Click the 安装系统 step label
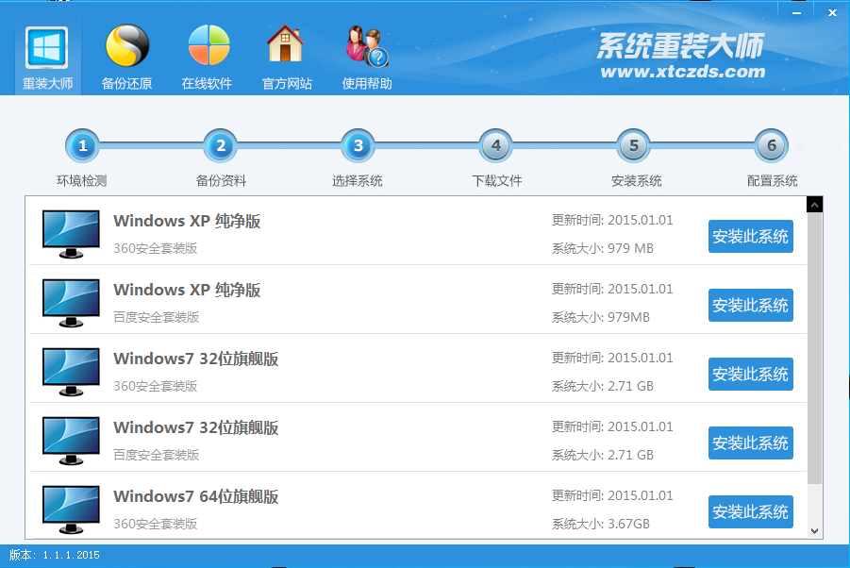 pyautogui.click(x=637, y=181)
